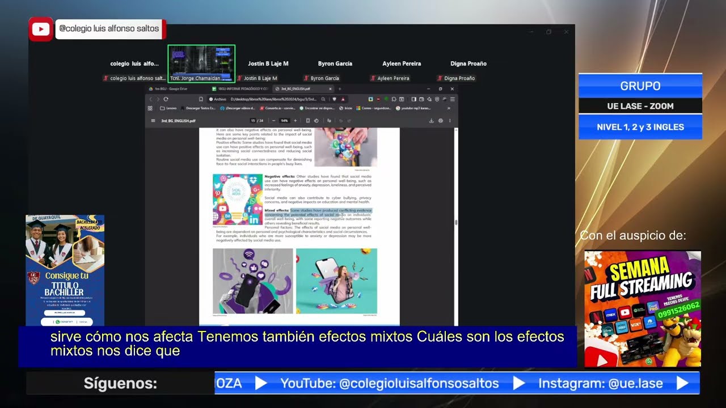Select colegio luis alfo... participant tile

134,63
